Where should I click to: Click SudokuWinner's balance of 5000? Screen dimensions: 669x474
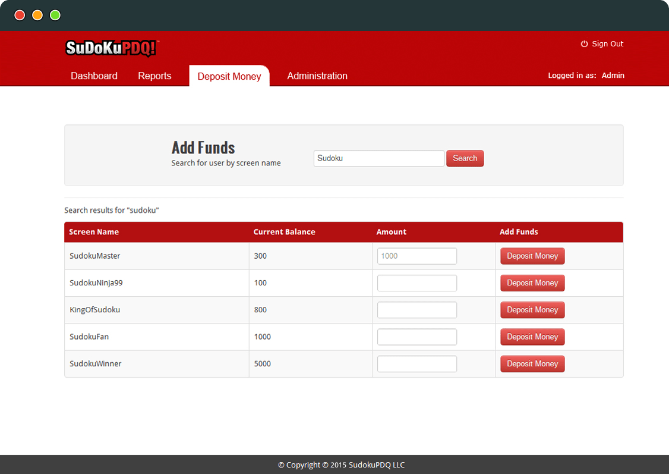click(x=263, y=363)
